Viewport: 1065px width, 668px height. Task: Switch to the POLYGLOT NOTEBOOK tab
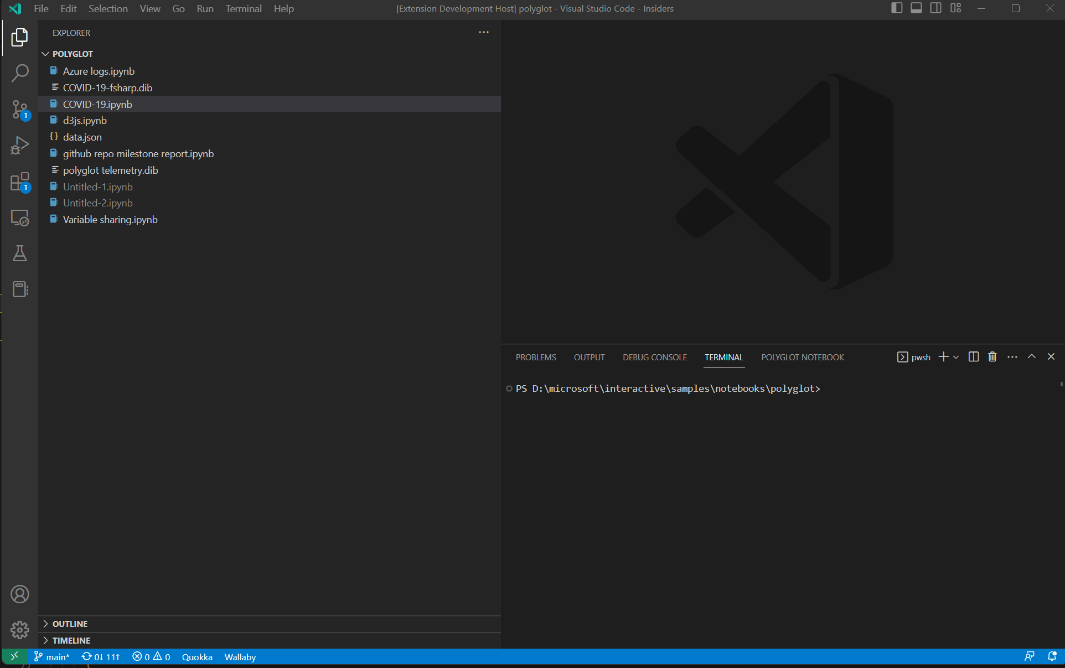click(802, 357)
